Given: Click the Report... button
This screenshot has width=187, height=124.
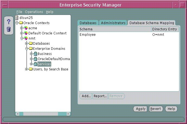Looking at the screenshot, I should coord(100,96).
